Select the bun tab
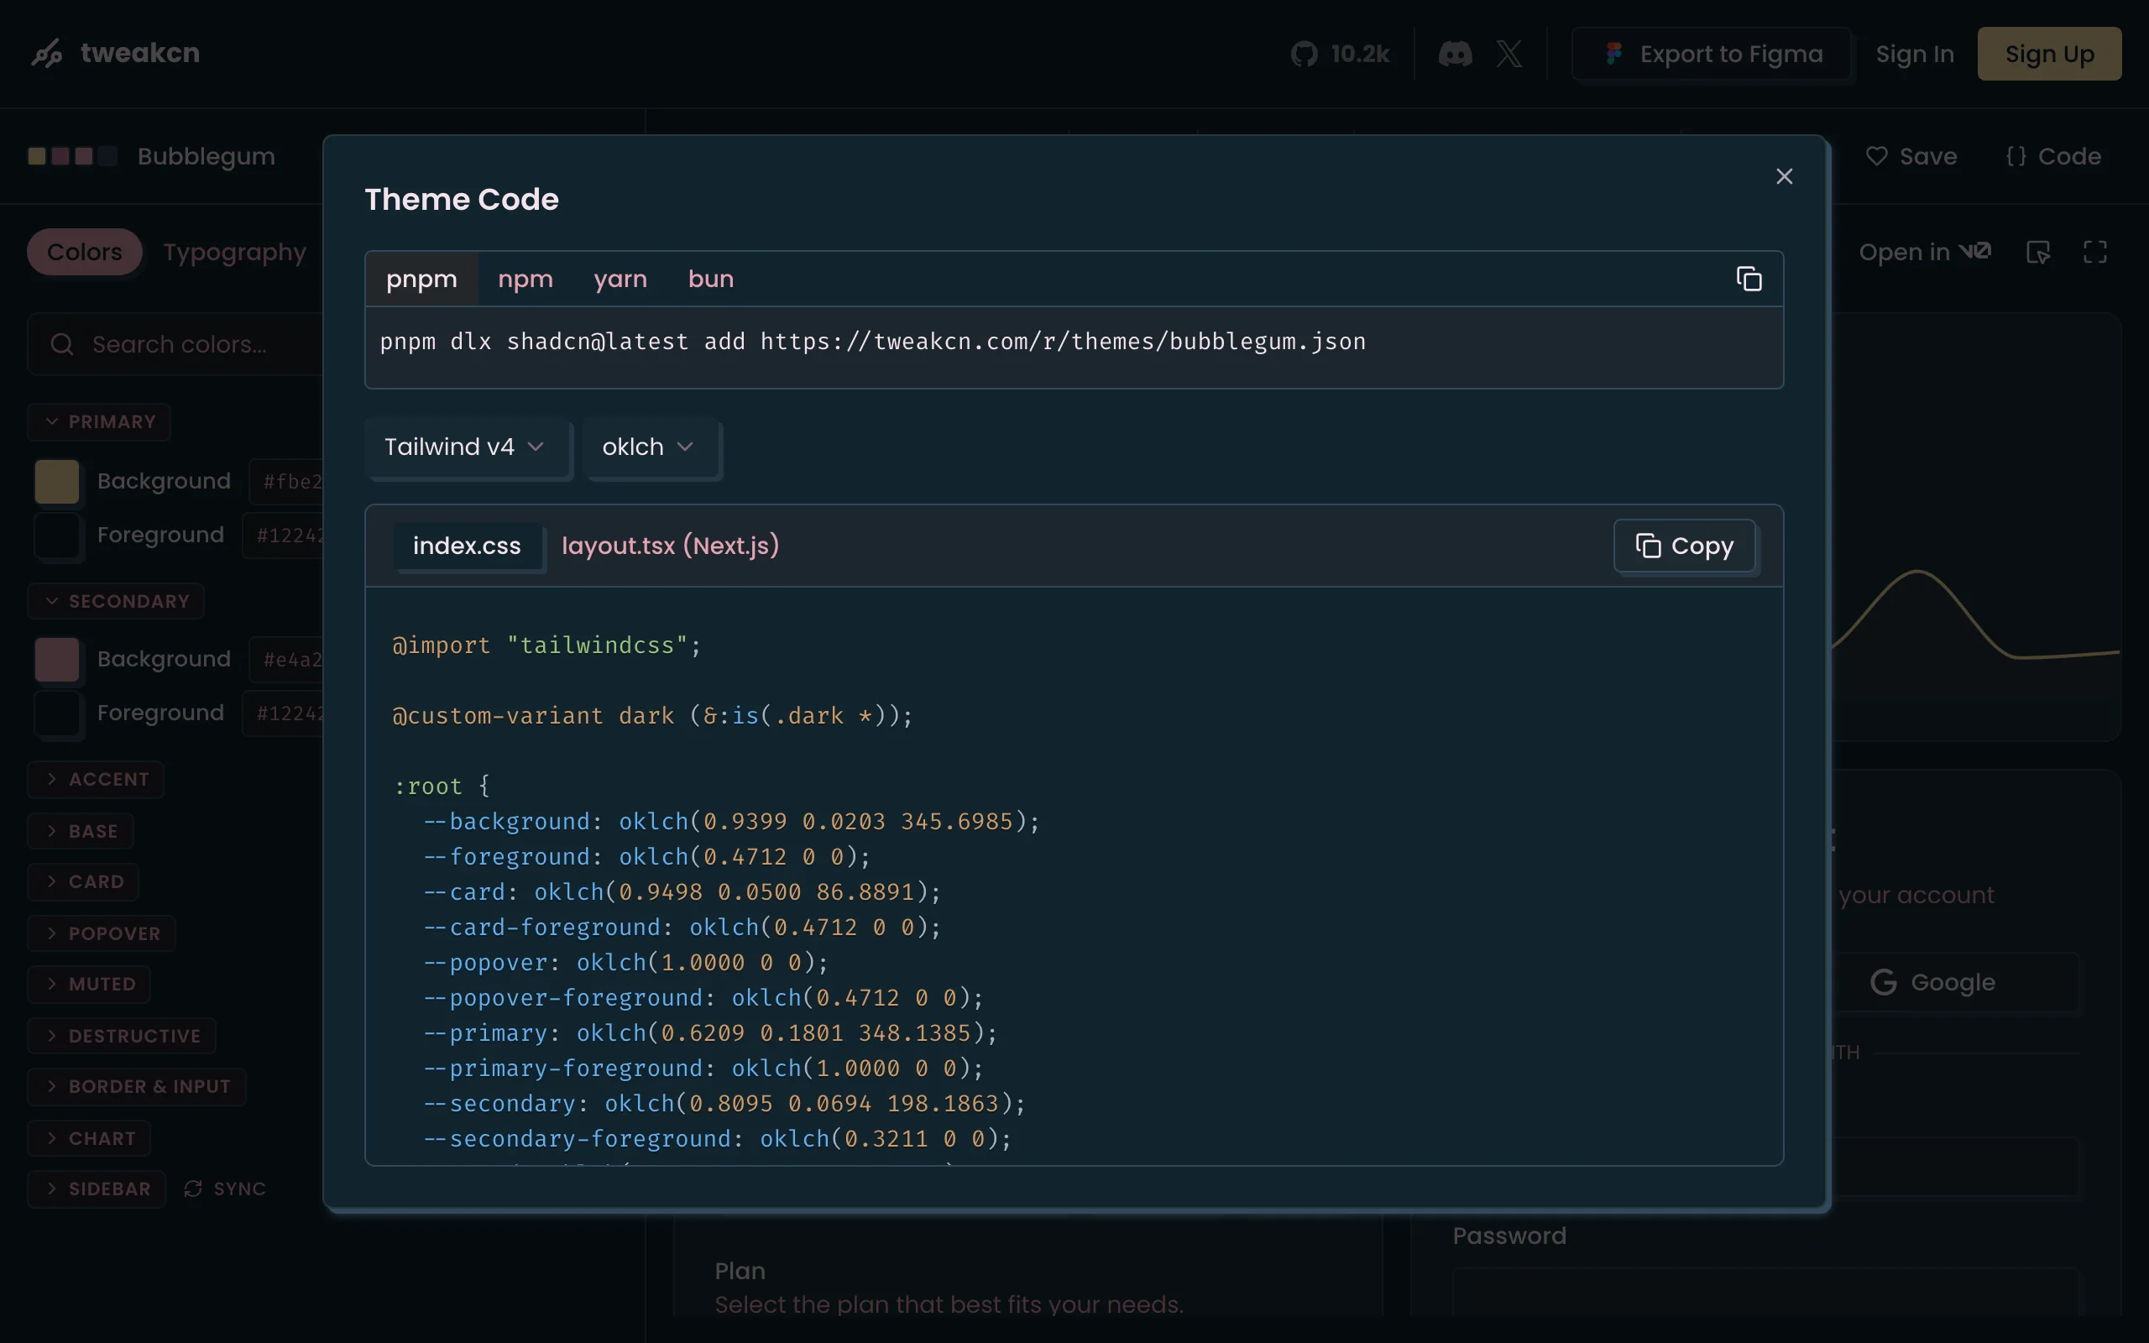 [x=710, y=279]
